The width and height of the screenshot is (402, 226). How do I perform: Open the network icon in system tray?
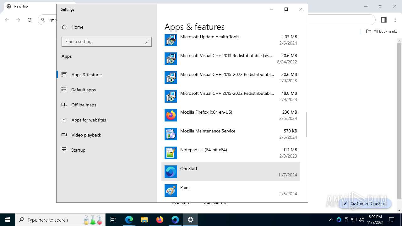click(x=354, y=220)
